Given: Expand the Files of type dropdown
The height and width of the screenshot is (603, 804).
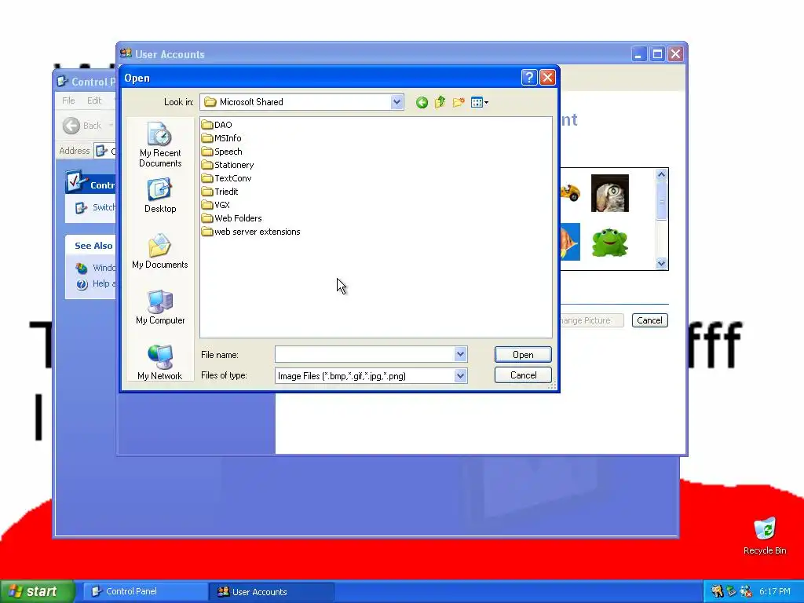Looking at the screenshot, I should click(x=460, y=376).
